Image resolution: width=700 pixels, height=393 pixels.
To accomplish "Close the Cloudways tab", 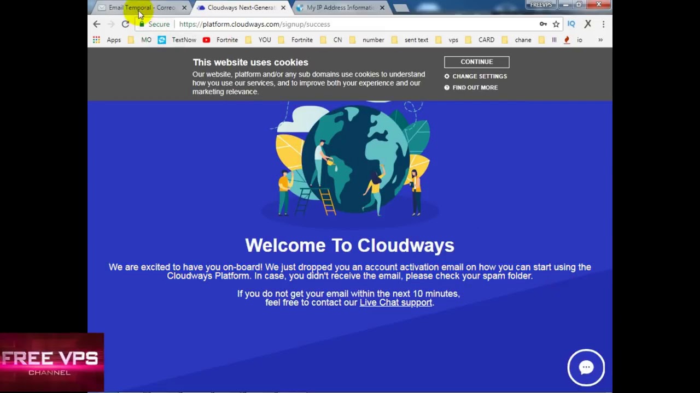I will (x=283, y=8).
